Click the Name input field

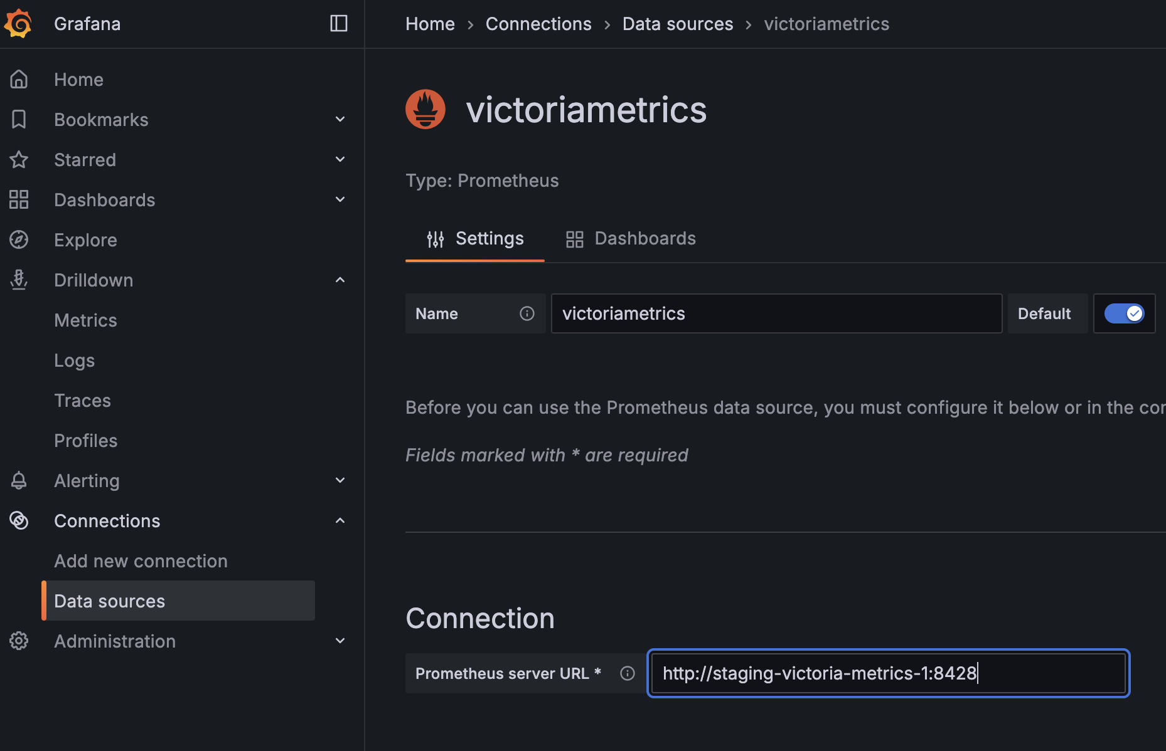776,313
